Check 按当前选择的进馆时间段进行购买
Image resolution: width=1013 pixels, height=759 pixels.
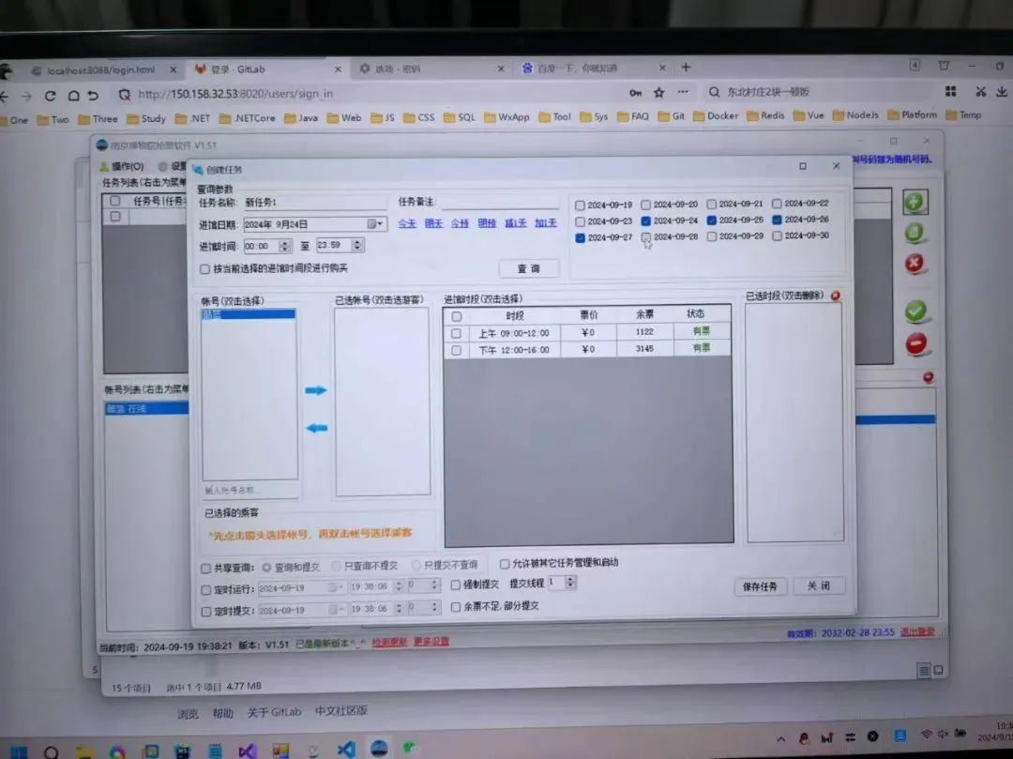pyautogui.click(x=204, y=269)
